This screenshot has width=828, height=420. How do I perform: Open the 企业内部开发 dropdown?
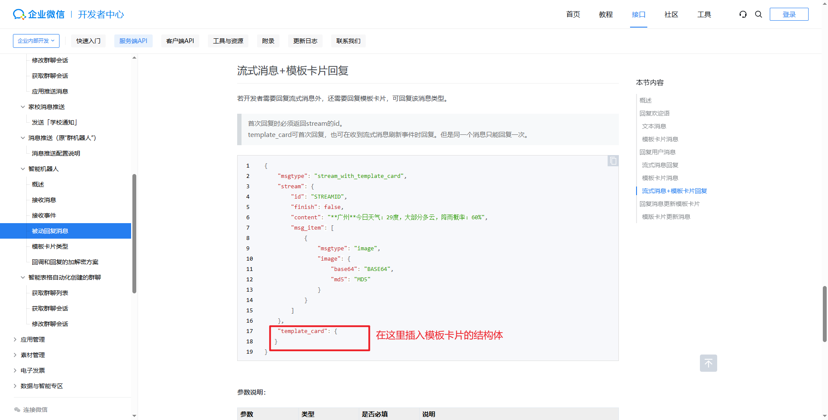(x=36, y=41)
